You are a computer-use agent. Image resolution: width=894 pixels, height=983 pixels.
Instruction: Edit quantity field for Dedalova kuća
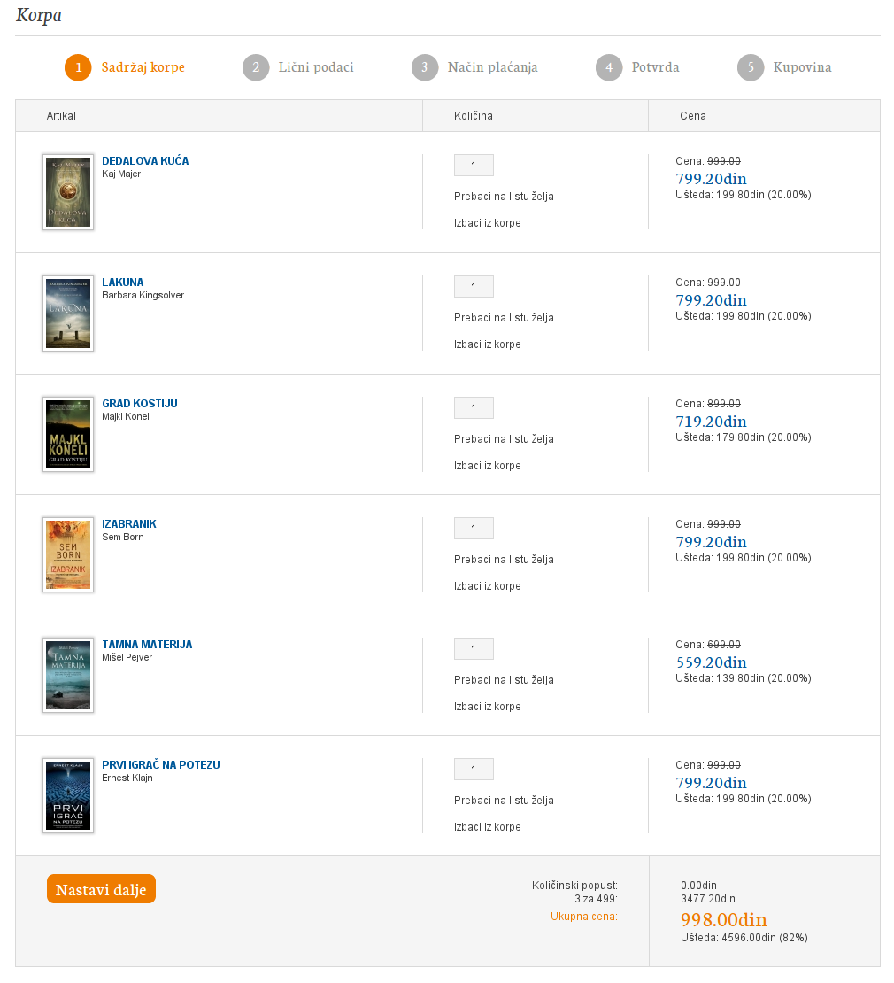pyautogui.click(x=474, y=166)
